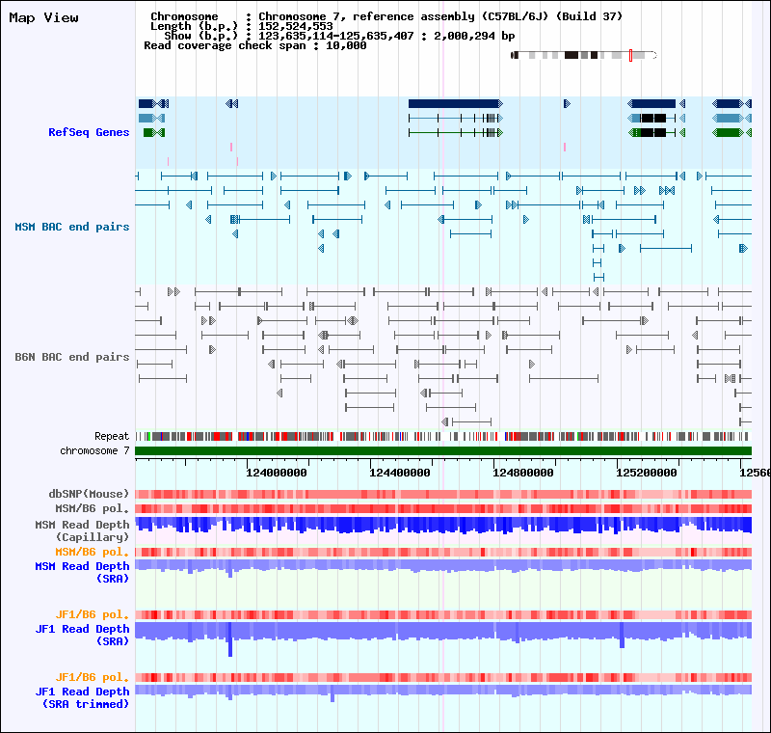The height and width of the screenshot is (733, 771).
Task: Click the long green RefSeq transcript with exon ticks
Action: (455, 132)
